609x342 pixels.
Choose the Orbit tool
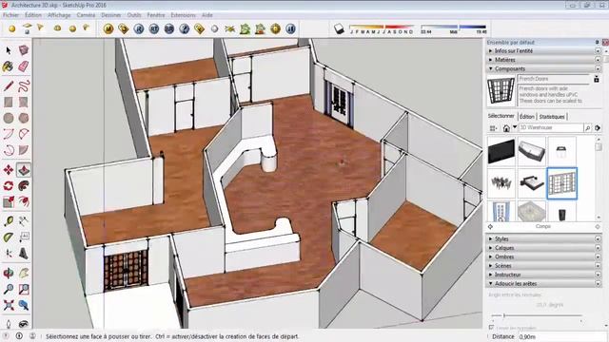coord(9,273)
